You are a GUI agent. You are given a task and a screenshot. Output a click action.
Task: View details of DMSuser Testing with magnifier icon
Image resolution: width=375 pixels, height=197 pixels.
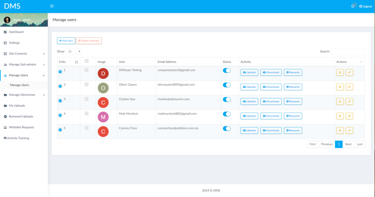[x=340, y=72]
